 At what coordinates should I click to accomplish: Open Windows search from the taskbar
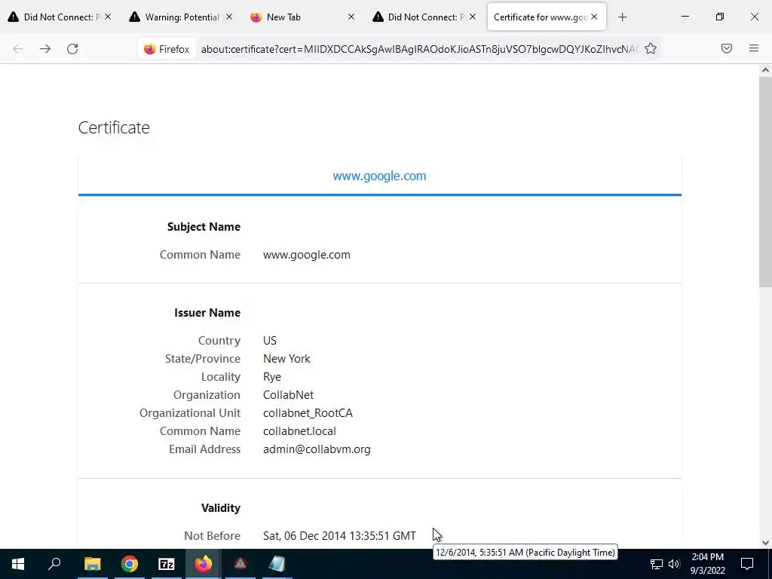point(54,564)
